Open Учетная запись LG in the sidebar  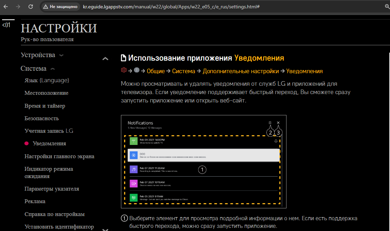pos(49,131)
